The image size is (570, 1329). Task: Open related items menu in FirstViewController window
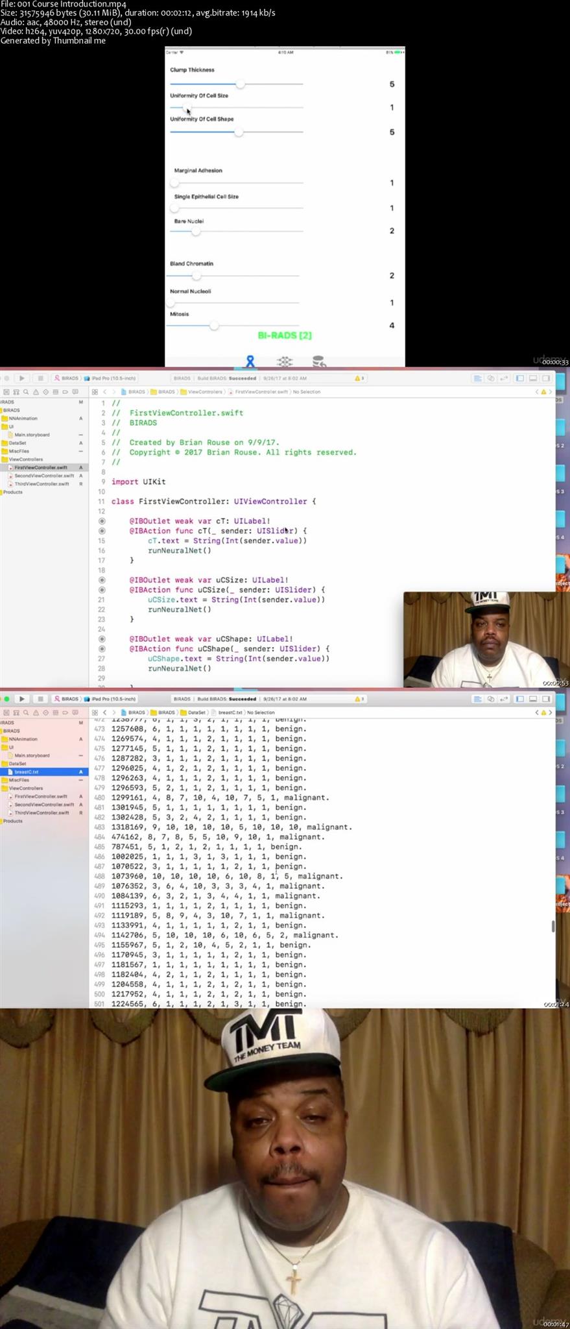click(95, 392)
